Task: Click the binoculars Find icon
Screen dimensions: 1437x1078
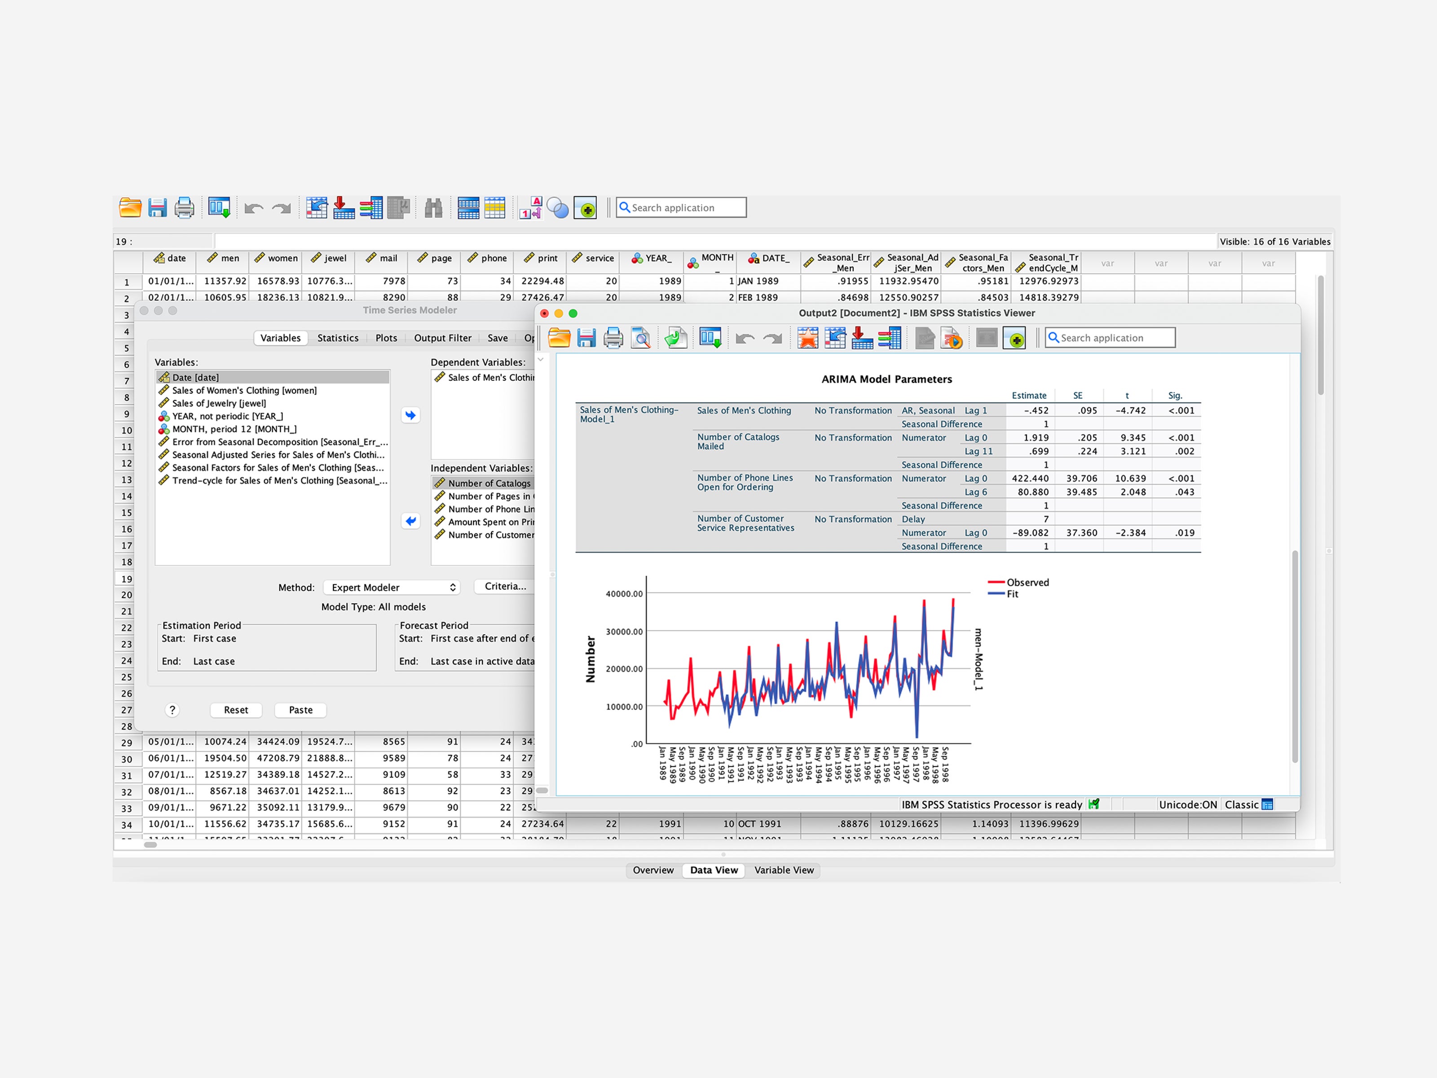Action: 433,208
